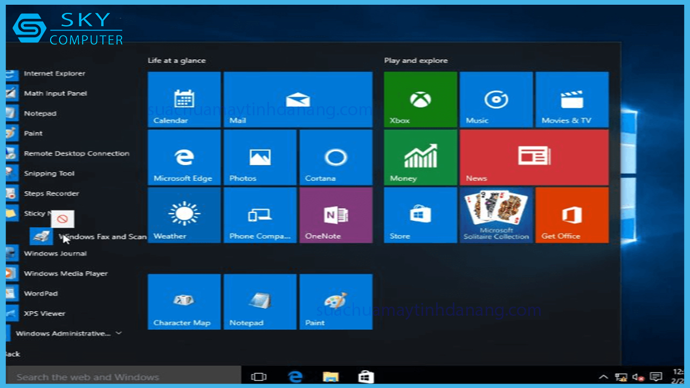Open the pinned Paint tile
This screenshot has height=388, width=690.
(x=336, y=302)
